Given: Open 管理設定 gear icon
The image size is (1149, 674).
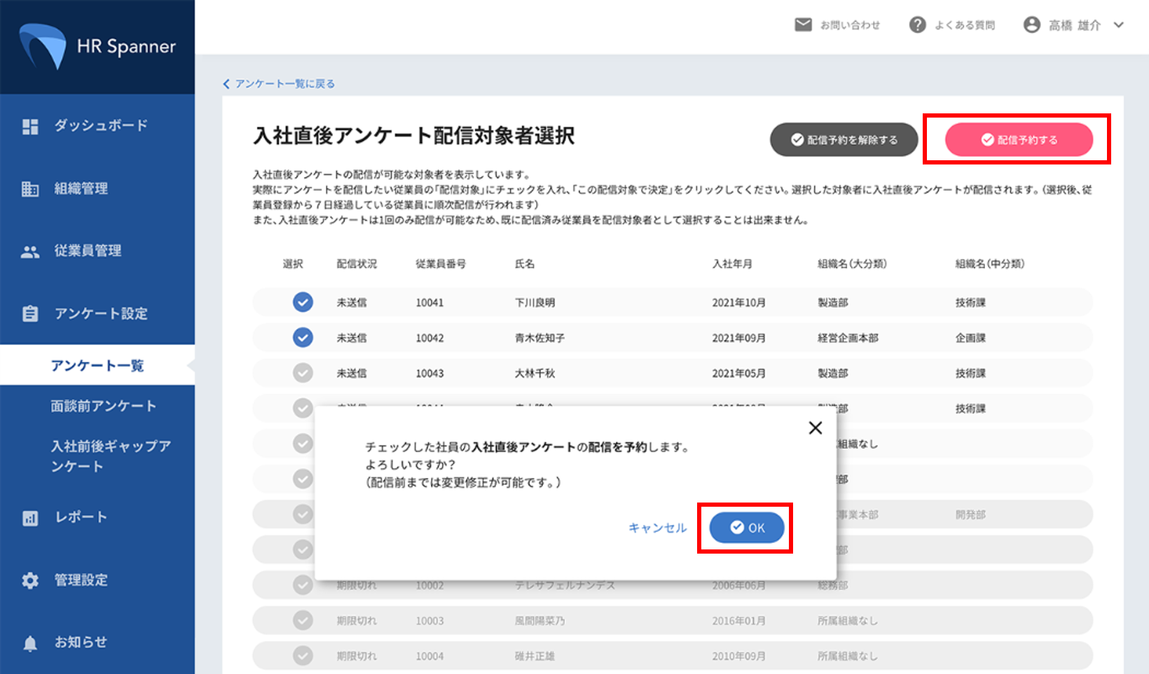Looking at the screenshot, I should [30, 580].
